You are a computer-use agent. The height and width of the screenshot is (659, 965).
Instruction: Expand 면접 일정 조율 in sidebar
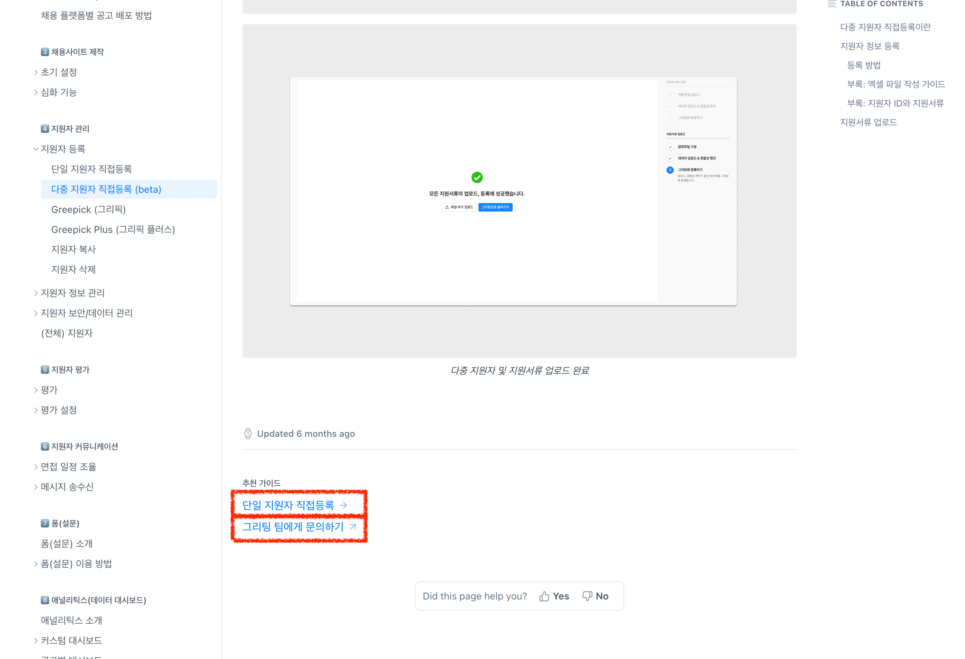pyautogui.click(x=36, y=467)
